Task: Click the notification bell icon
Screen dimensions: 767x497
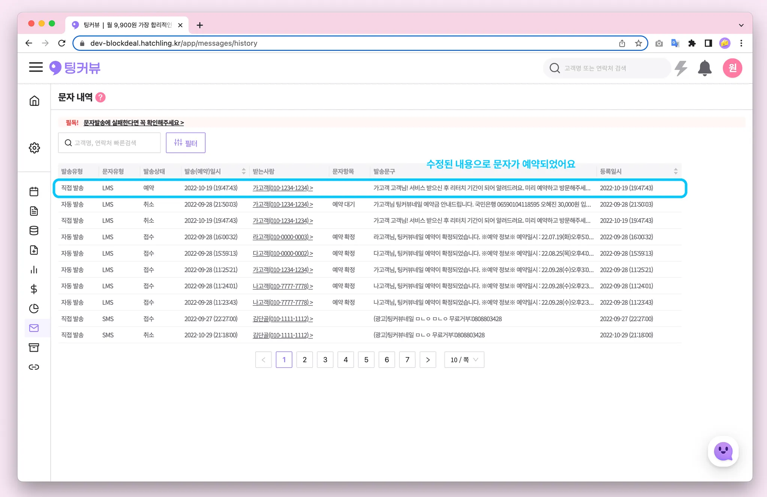Action: (704, 68)
